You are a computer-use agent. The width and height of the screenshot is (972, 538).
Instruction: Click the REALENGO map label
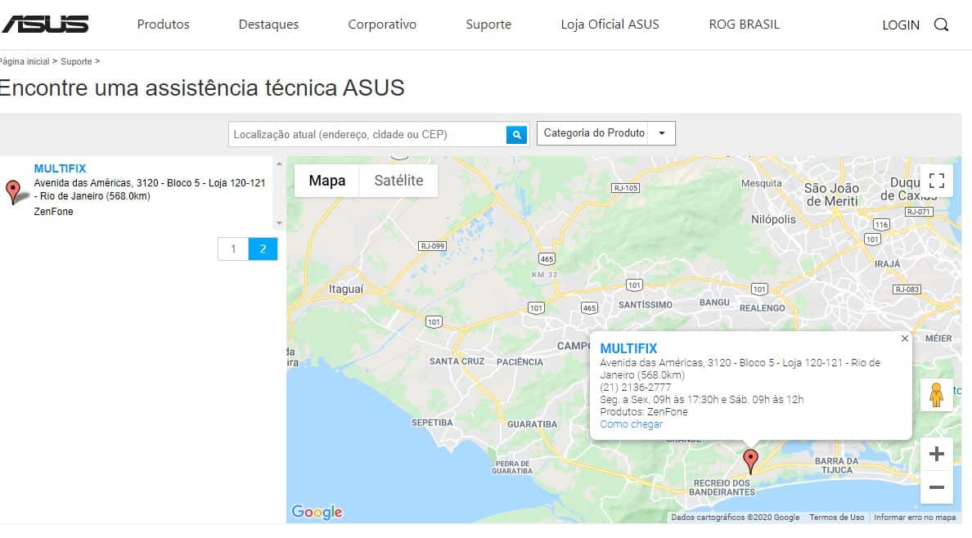tap(762, 308)
